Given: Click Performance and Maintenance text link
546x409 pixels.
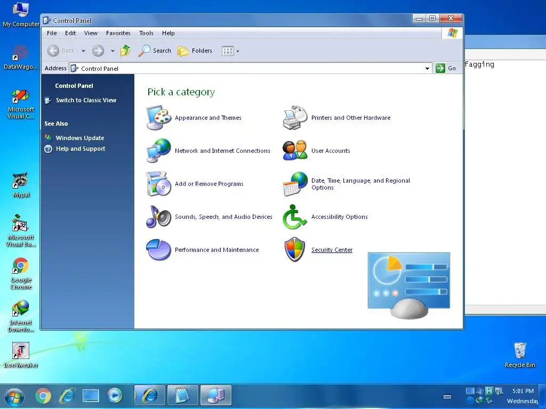Looking at the screenshot, I should pyautogui.click(x=216, y=250).
